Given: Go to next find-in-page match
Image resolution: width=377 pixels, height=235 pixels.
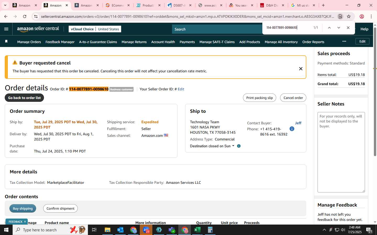Looking at the screenshot, I should (x=339, y=28).
